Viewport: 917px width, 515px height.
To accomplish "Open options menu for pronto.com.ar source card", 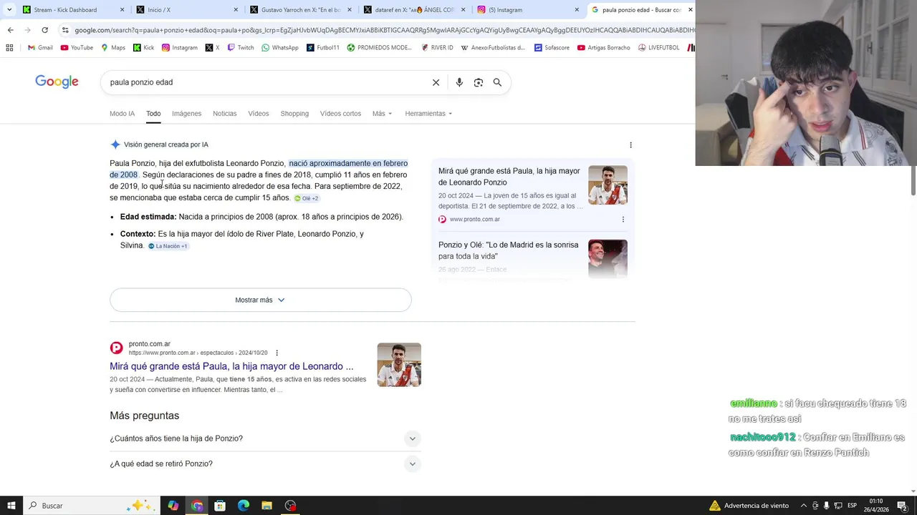I will 623,220.
